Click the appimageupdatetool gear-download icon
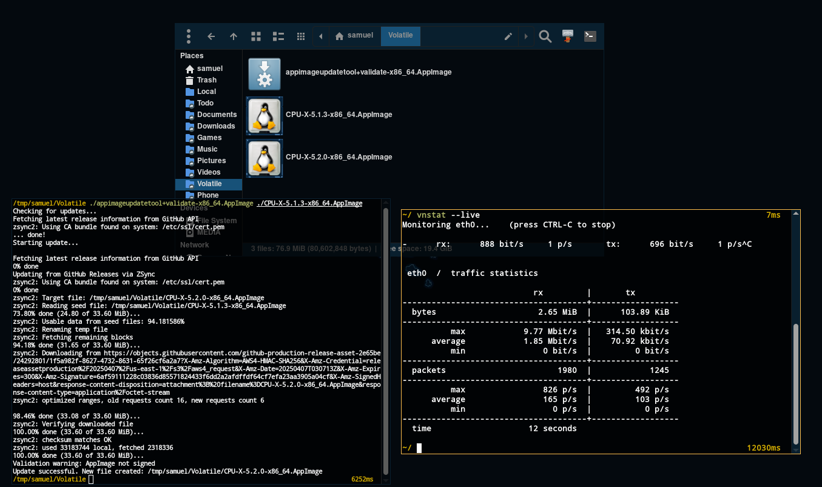Image resolution: width=822 pixels, height=487 pixels. pyautogui.click(x=264, y=73)
